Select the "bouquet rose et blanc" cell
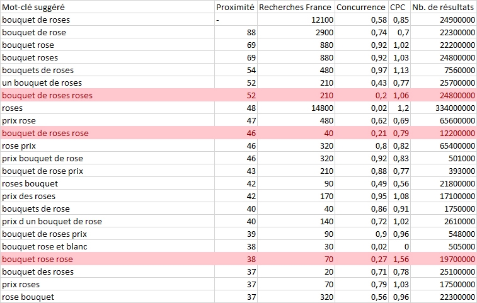This screenshot has height=303, width=477. (107, 246)
